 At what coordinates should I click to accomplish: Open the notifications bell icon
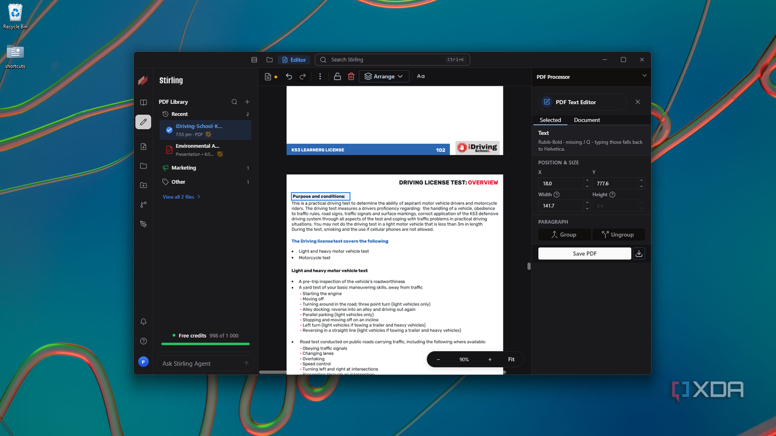click(143, 321)
